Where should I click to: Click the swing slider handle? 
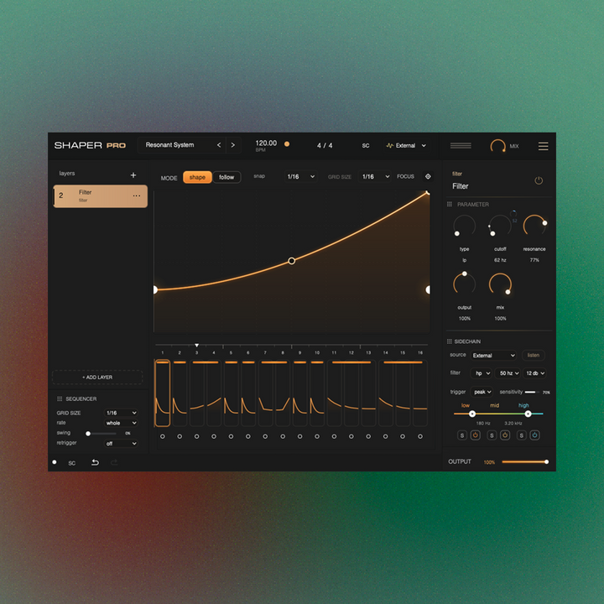tap(88, 434)
